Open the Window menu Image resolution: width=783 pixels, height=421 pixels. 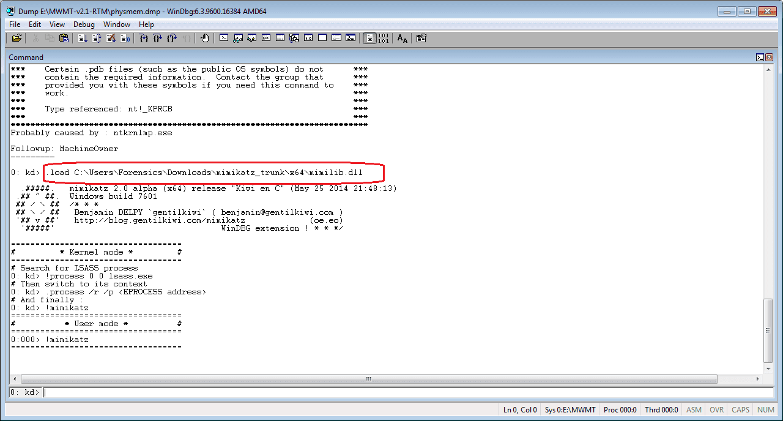(116, 24)
